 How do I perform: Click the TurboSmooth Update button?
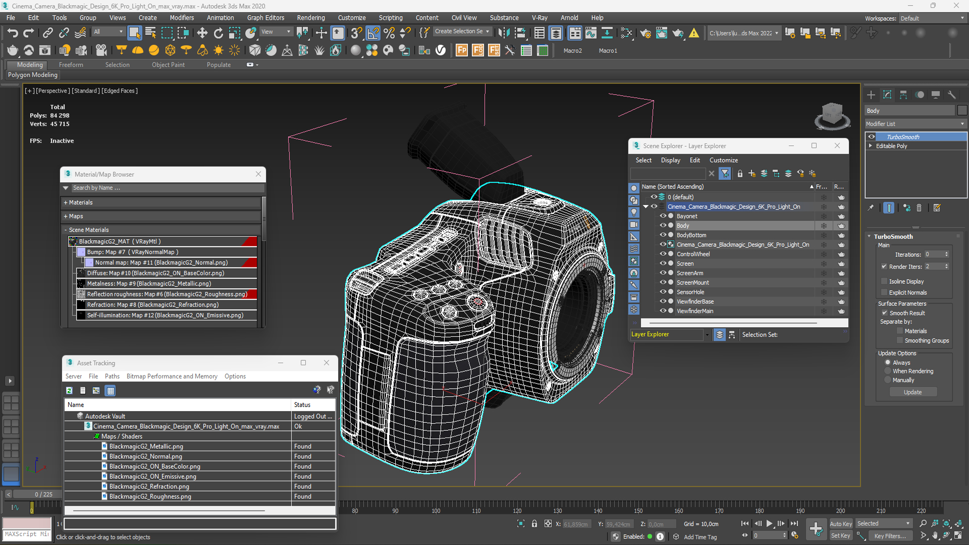click(912, 392)
